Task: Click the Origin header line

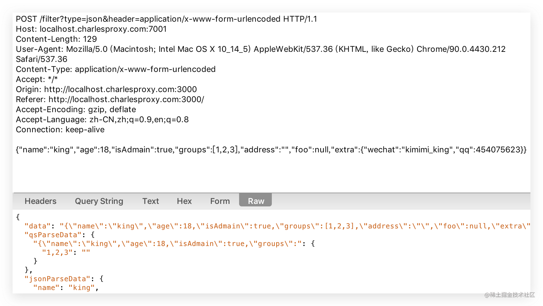Action: (x=106, y=90)
